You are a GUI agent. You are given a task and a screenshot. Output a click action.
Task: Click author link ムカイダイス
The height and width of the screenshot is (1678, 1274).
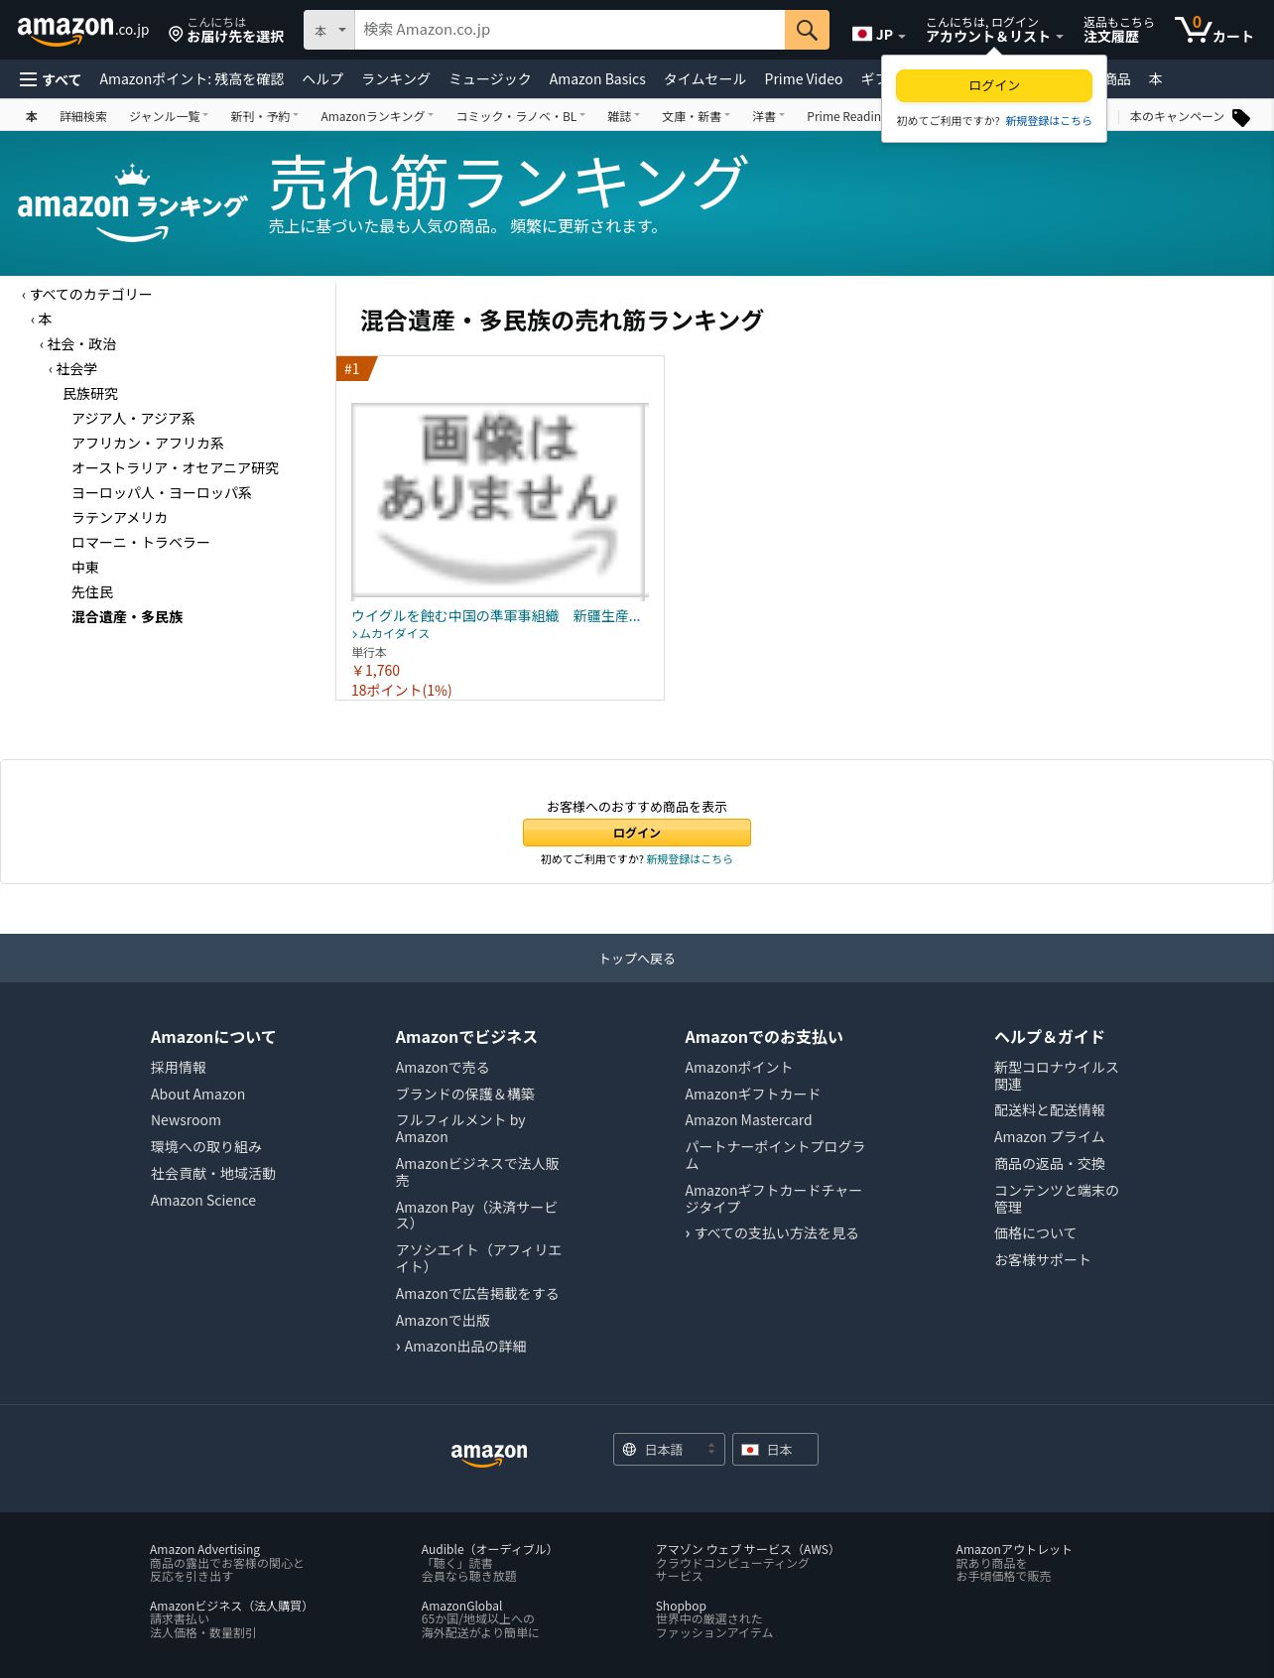394,634
